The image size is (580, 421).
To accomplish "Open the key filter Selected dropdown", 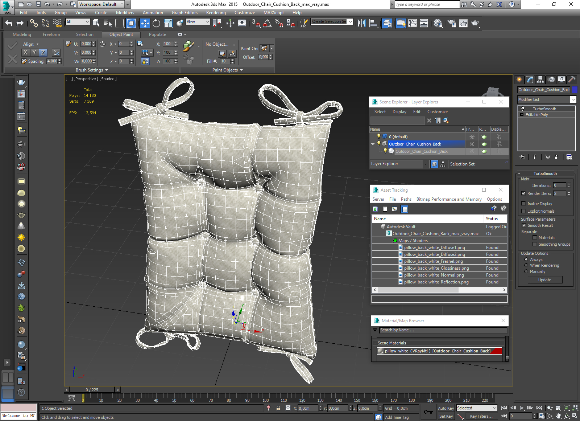I will pyautogui.click(x=477, y=408).
